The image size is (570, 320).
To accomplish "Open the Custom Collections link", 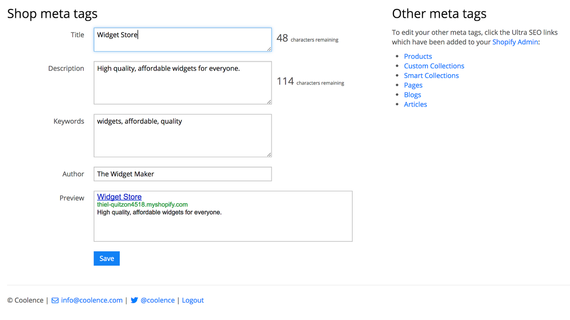I will [x=434, y=66].
